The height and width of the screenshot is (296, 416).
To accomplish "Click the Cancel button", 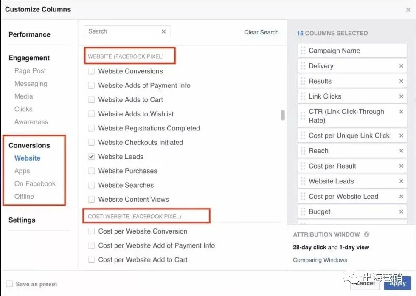I will pyautogui.click(x=365, y=283).
